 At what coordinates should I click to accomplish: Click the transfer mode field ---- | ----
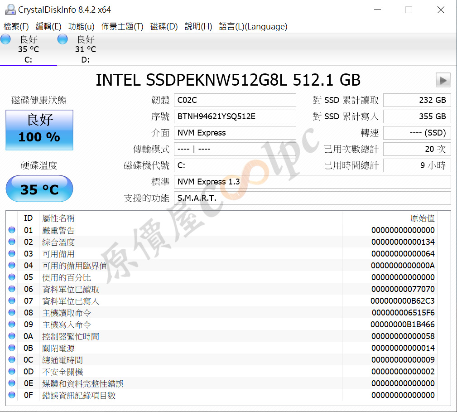(x=235, y=149)
